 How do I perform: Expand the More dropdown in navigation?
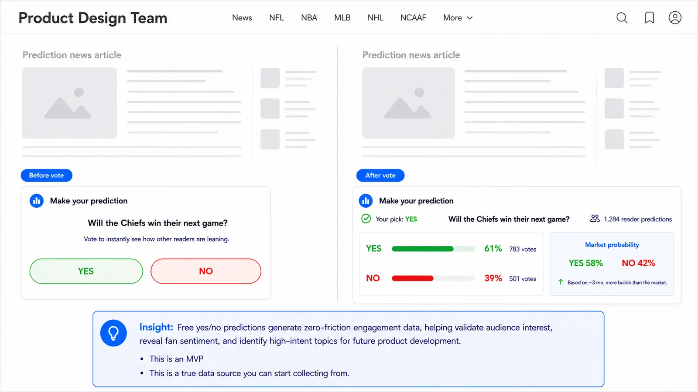tap(458, 18)
